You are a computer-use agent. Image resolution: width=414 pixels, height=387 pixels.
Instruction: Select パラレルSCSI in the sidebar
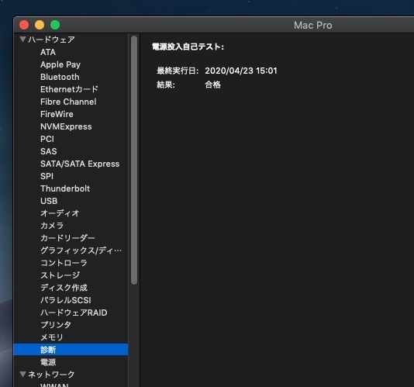66,300
